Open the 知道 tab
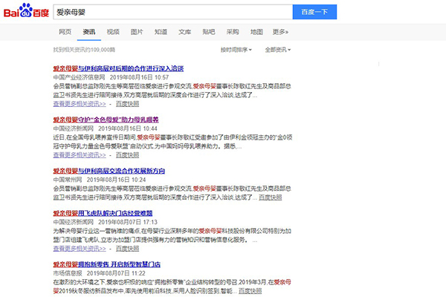The height and width of the screenshot is (297, 446). 161,32
